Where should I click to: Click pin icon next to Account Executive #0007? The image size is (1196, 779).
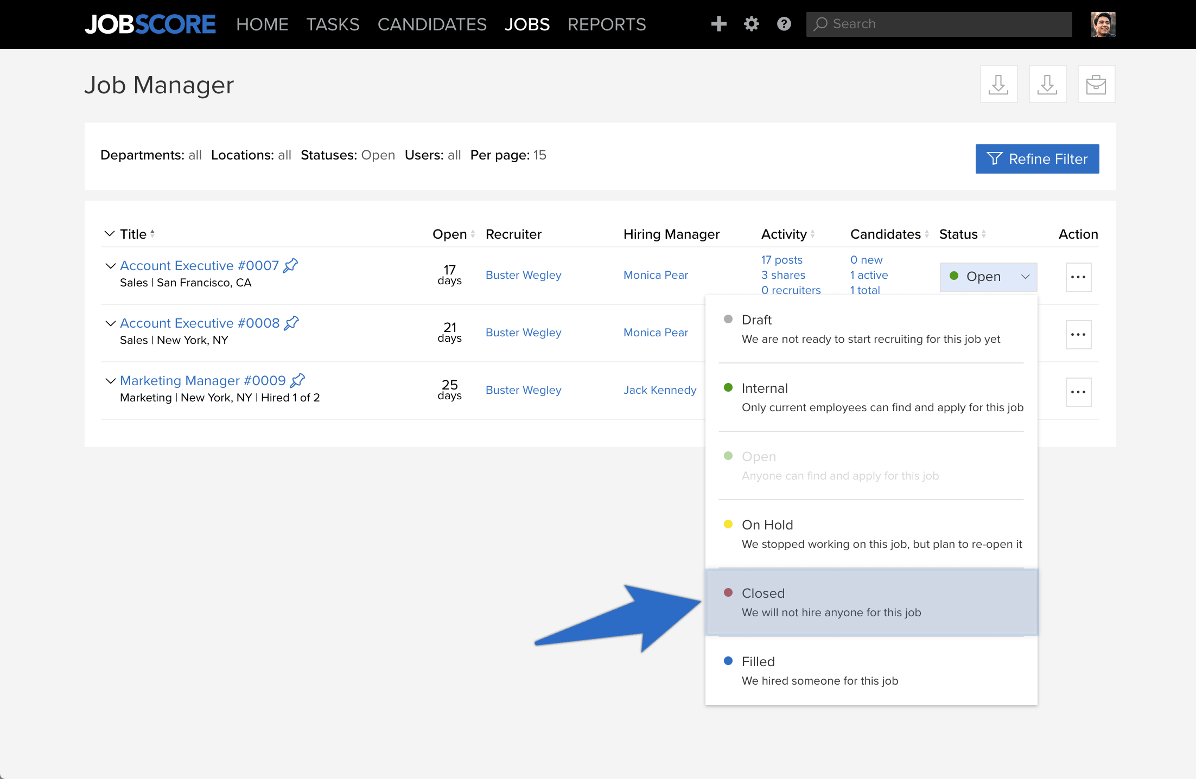(291, 265)
